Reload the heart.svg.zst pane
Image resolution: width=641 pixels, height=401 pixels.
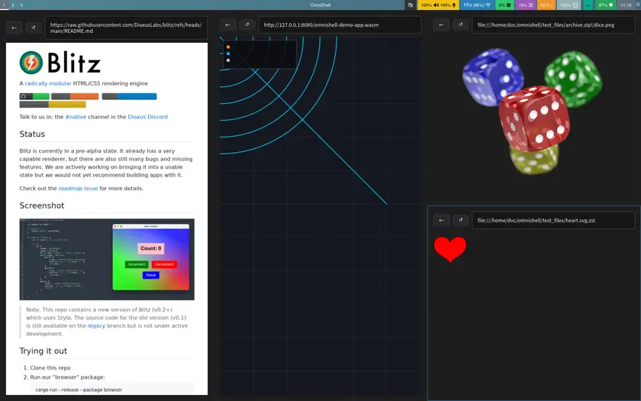(x=461, y=220)
